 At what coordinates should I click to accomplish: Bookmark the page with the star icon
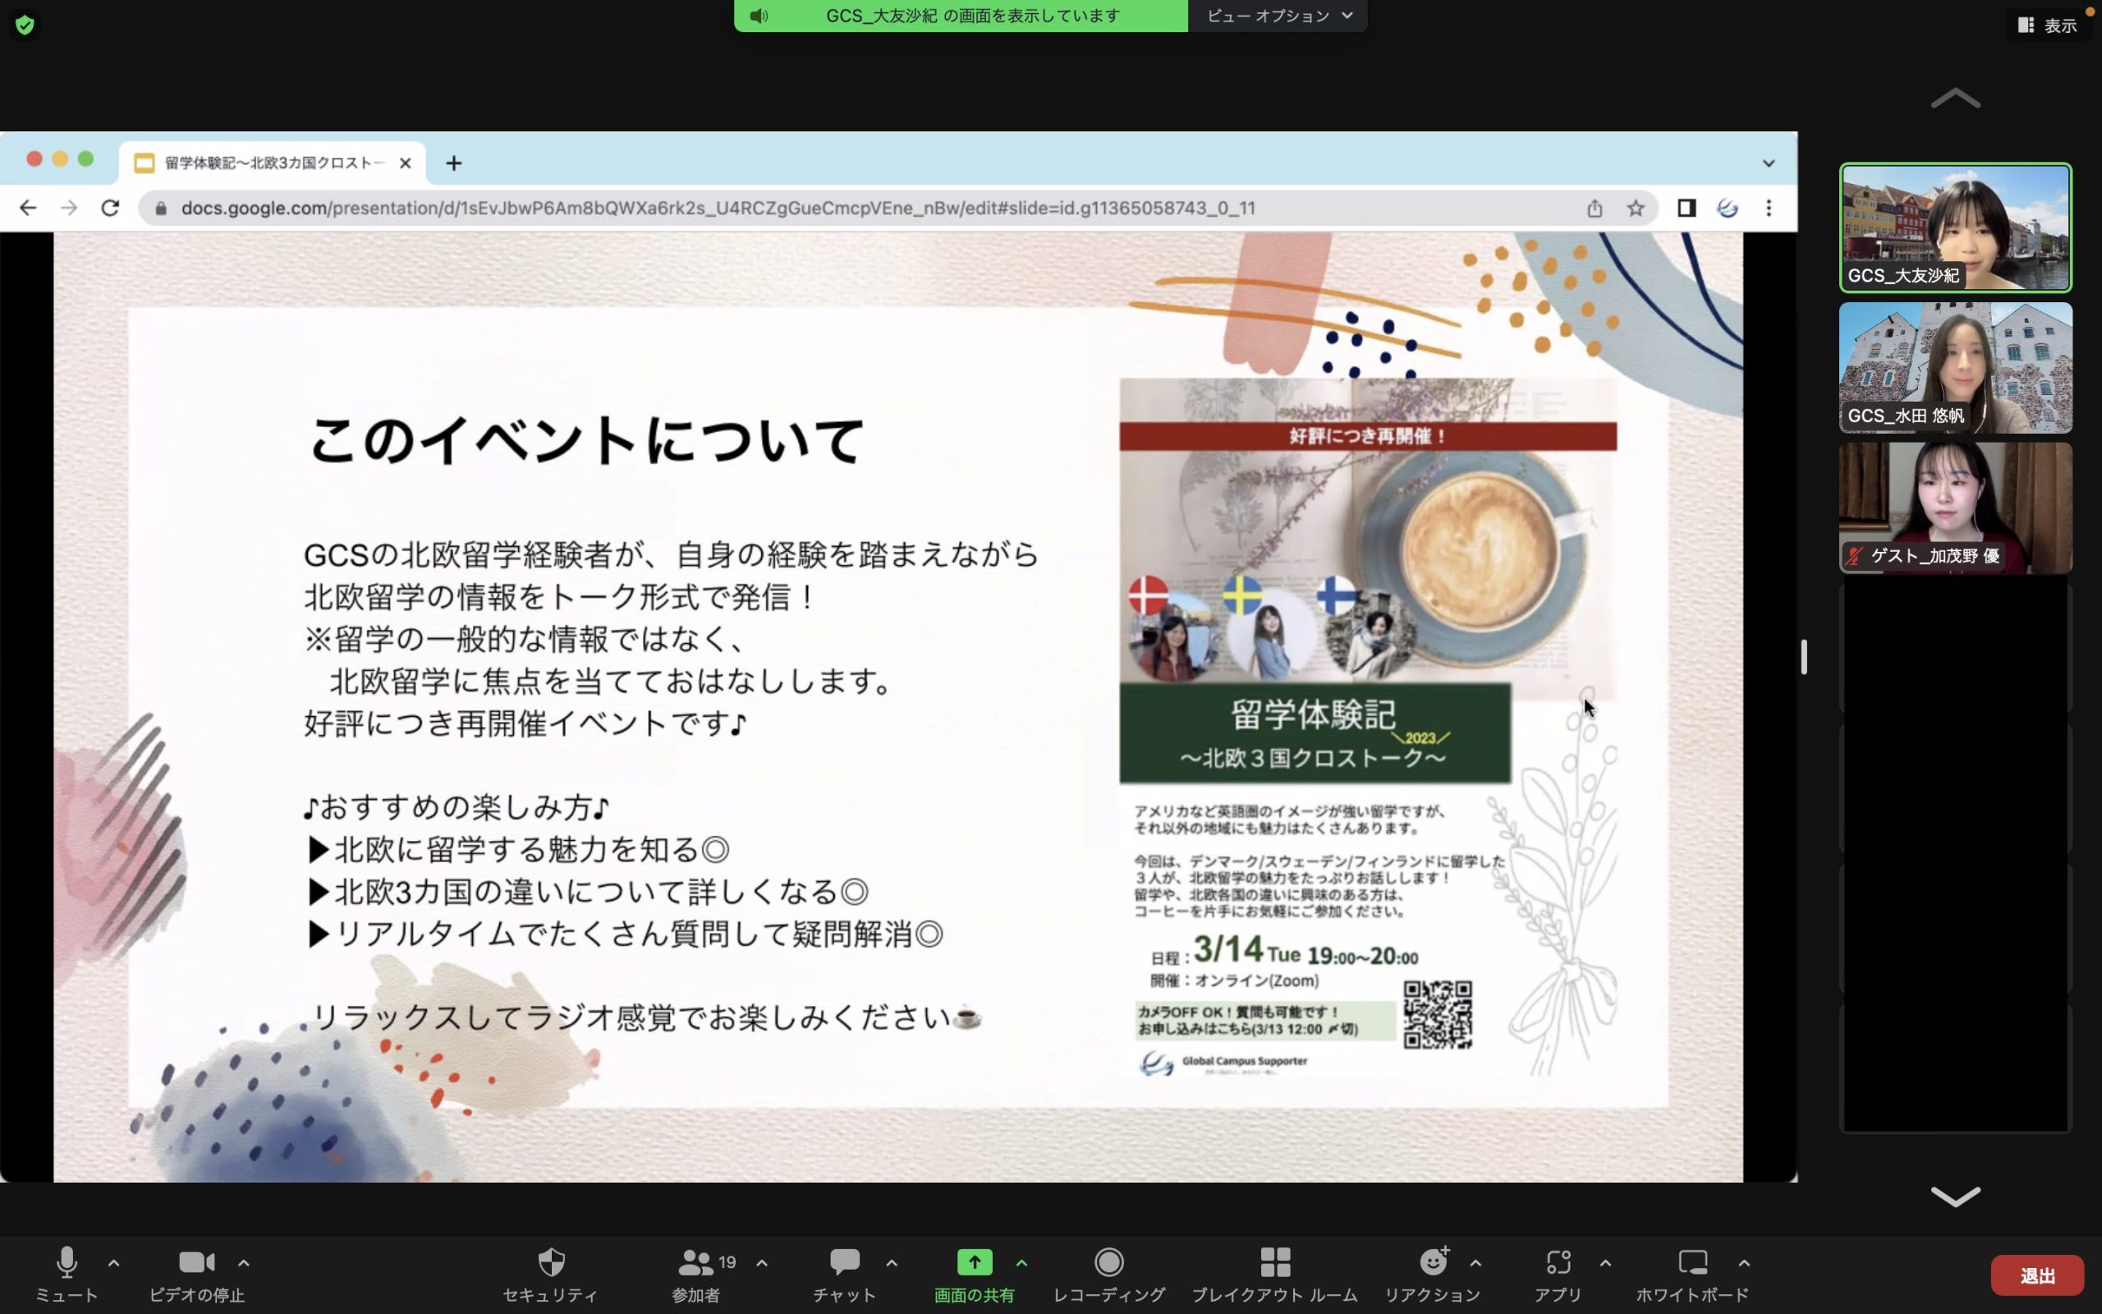[x=1636, y=208]
